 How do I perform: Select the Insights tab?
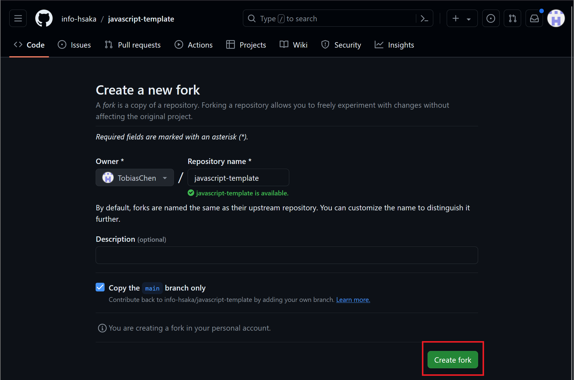[394, 45]
